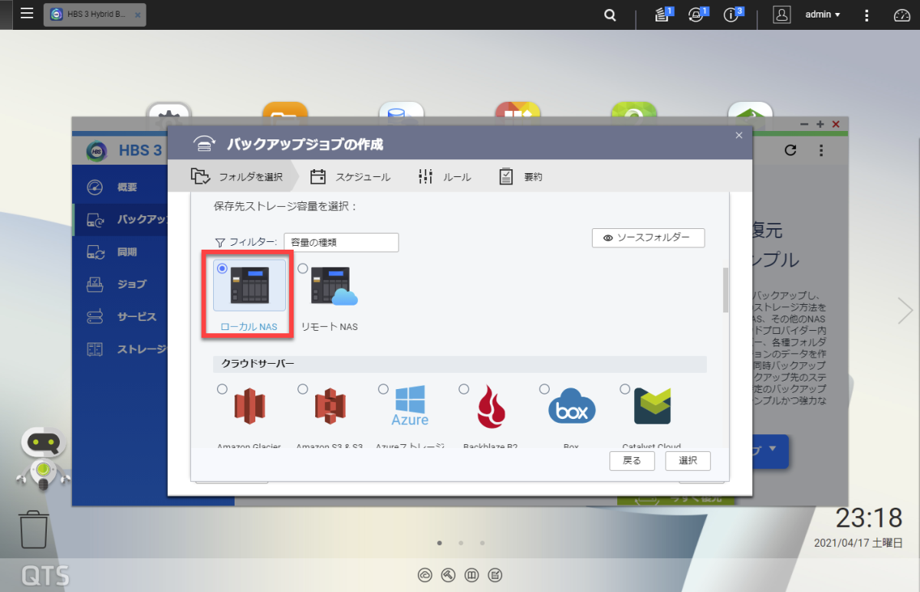The width and height of the screenshot is (920, 592).
Task: Switch to the HBS 3 Hybrid Backup taskbar tab
Action: click(x=94, y=15)
